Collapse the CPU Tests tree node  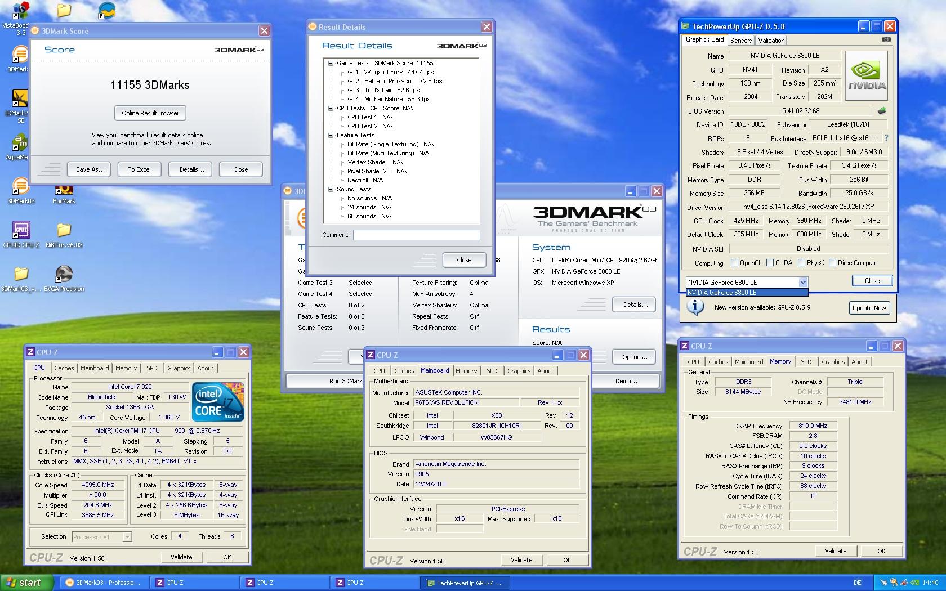[331, 108]
